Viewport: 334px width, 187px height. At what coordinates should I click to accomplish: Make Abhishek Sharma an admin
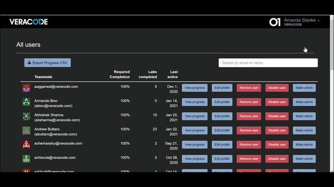(304, 116)
